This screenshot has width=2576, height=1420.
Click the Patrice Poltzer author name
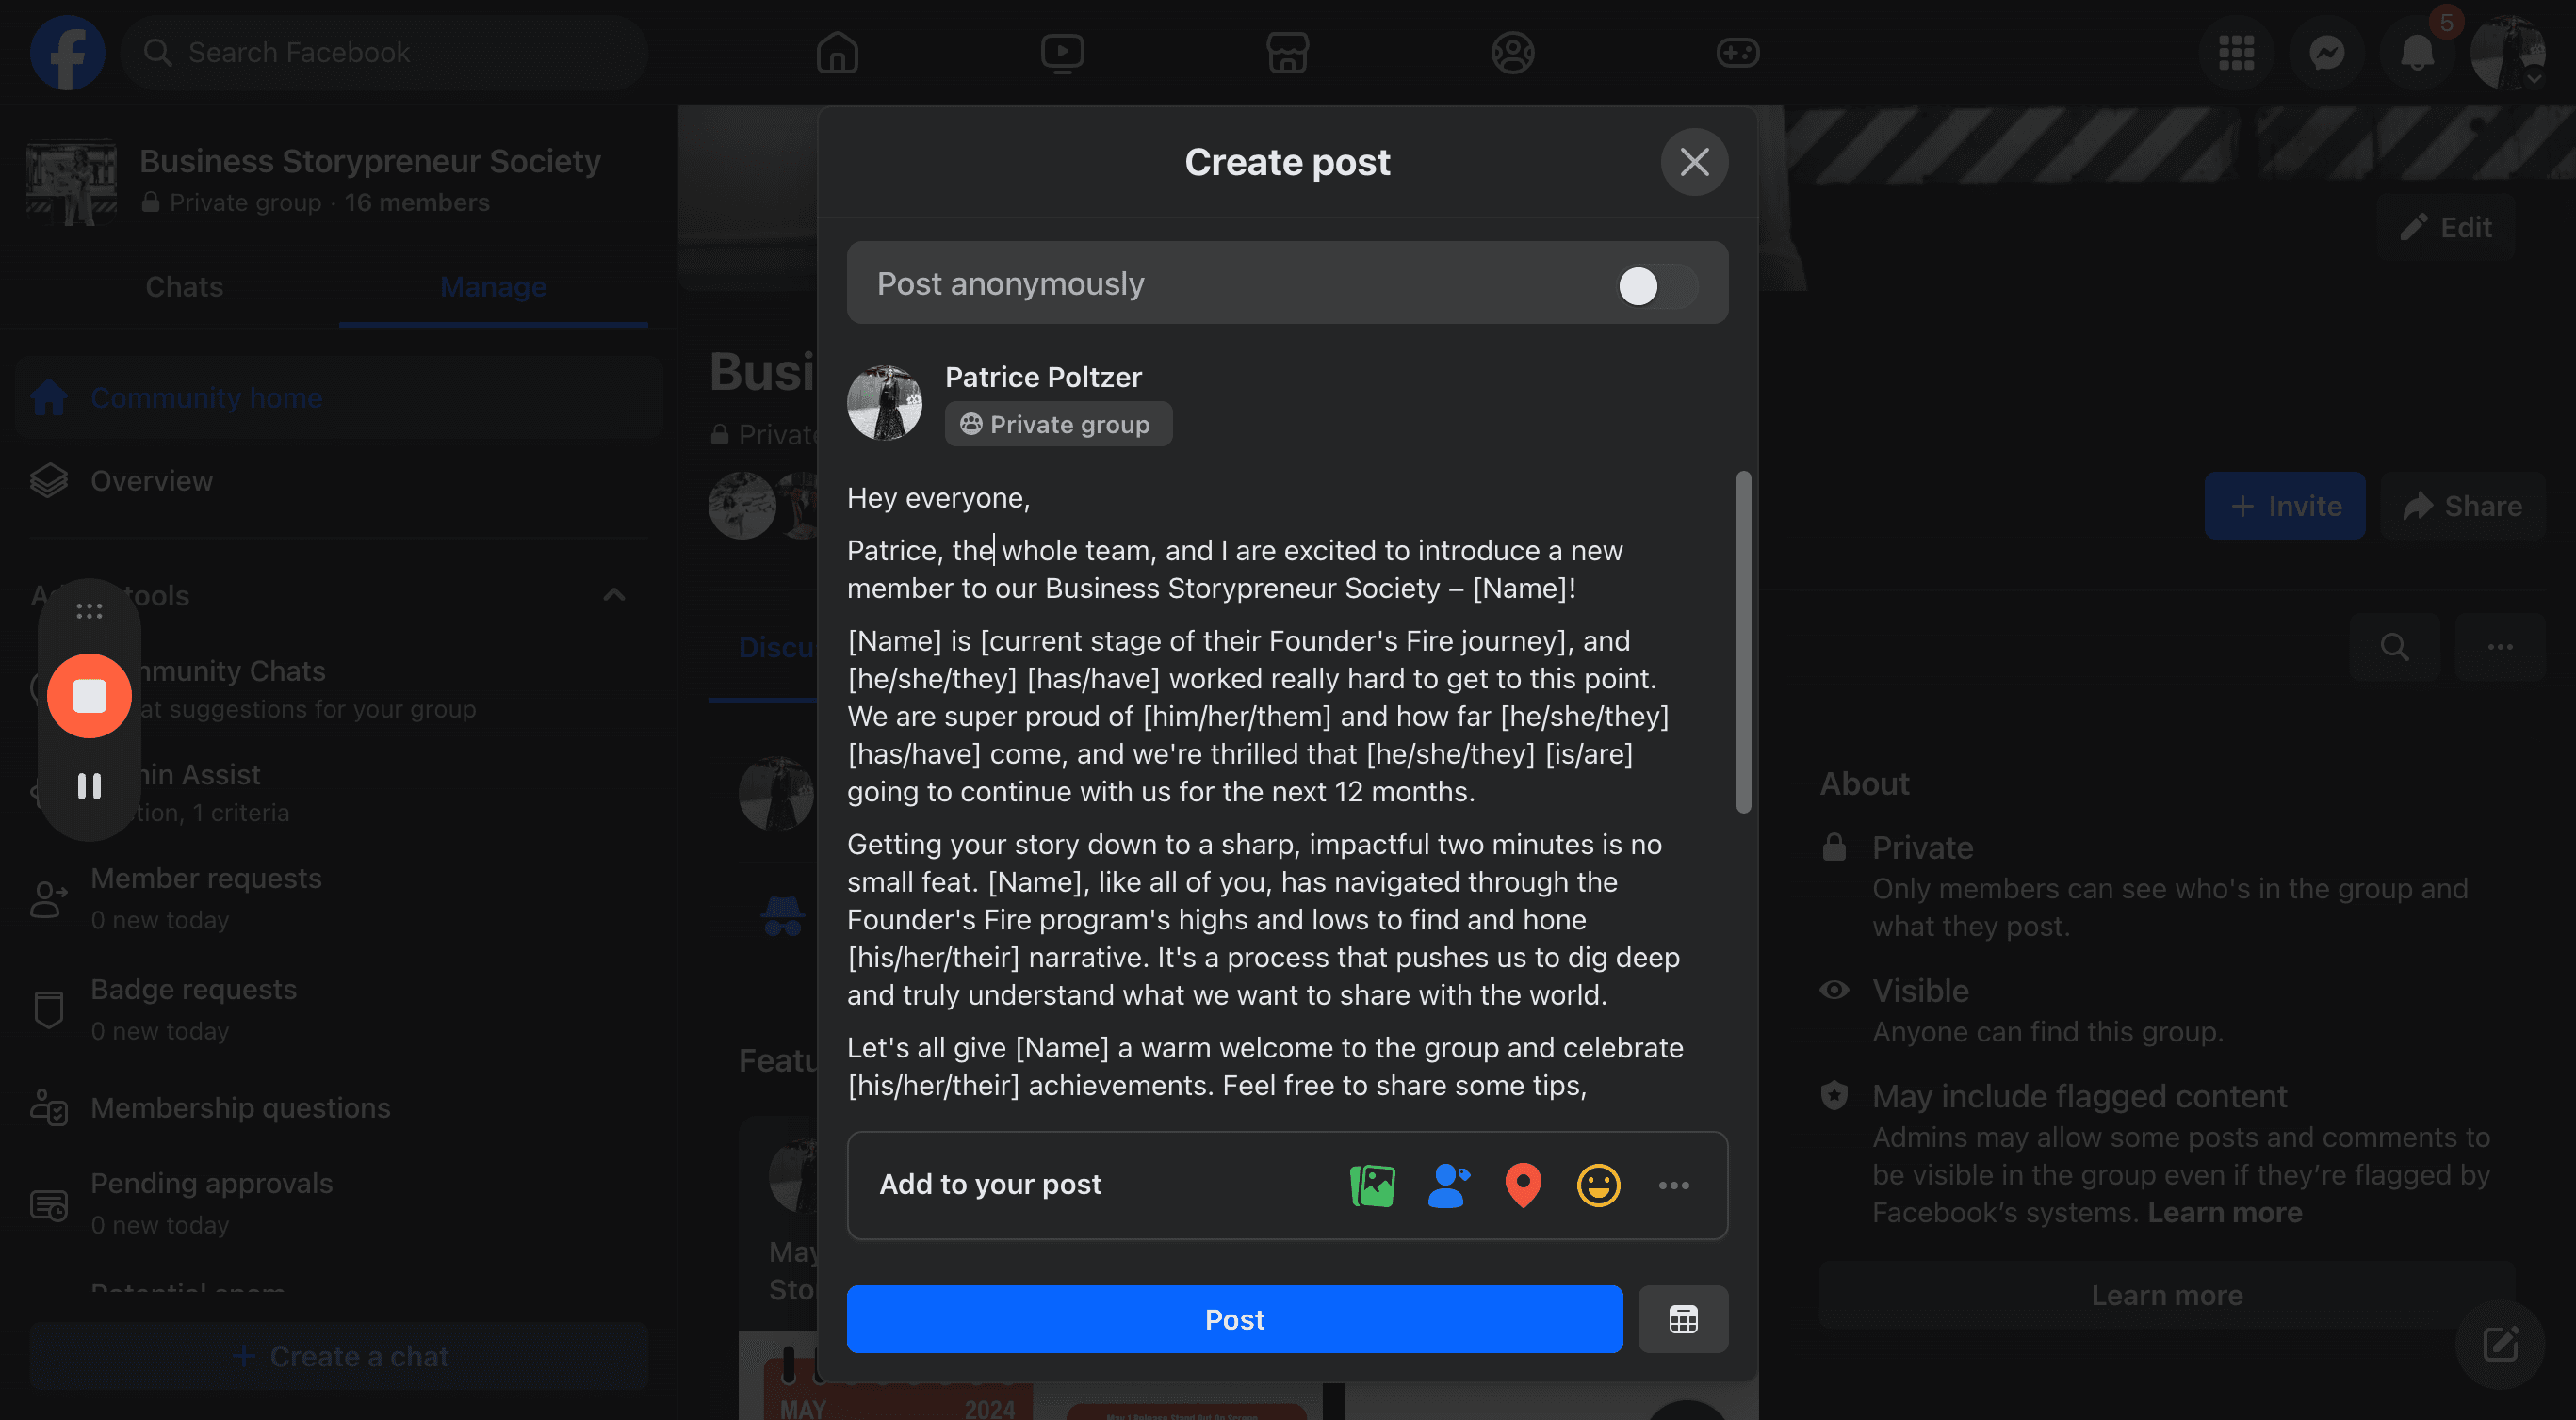[1043, 377]
